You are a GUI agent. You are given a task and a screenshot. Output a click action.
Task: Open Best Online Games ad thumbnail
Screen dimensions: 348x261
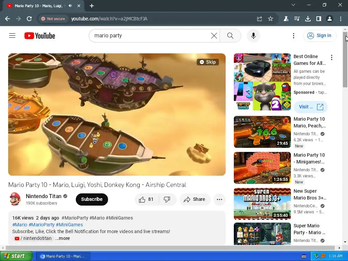tap(262, 82)
